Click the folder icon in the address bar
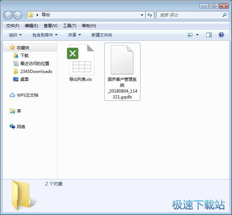Screen dimensions: 232x215 point(31,15)
